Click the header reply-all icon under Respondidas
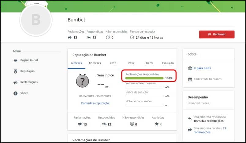 point(89,37)
